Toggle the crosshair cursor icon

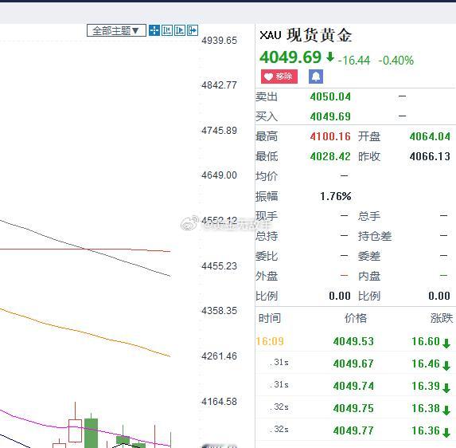point(154,30)
